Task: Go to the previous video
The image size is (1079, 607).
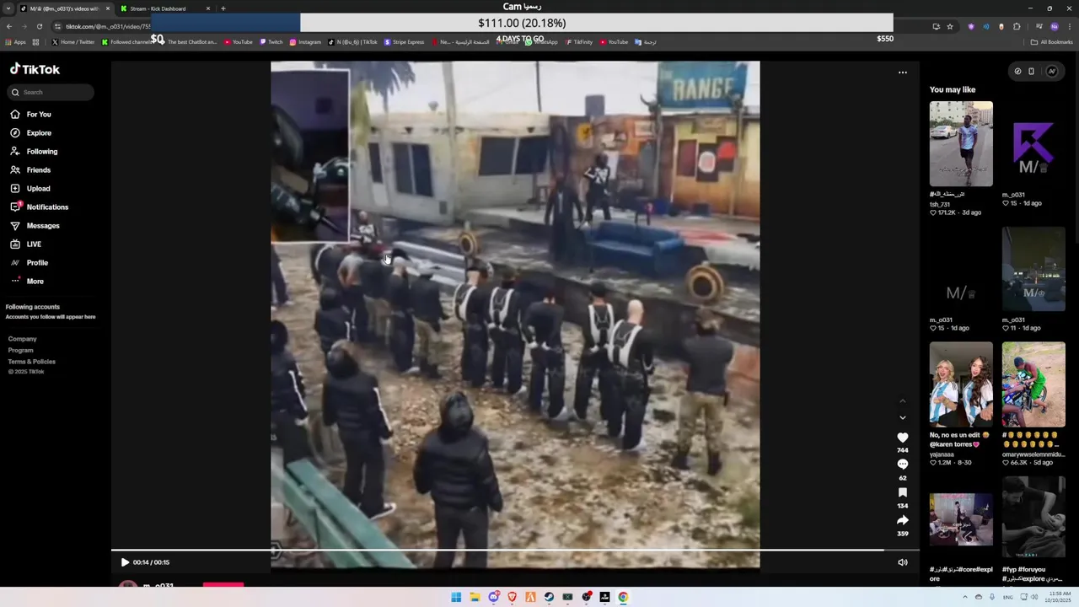Action: click(903, 400)
